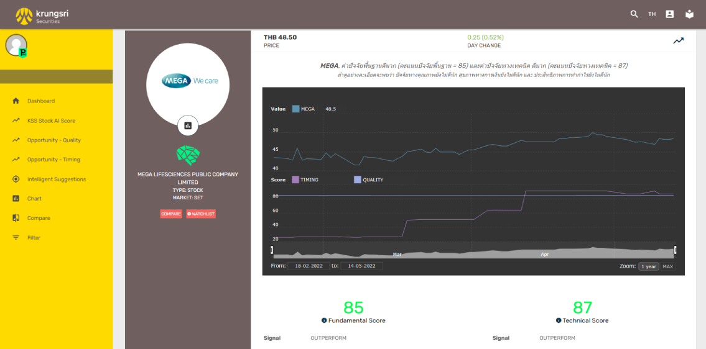Open the account profile icon in header
The image size is (706, 349).
click(x=669, y=14)
